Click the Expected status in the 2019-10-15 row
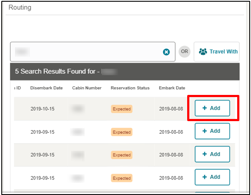 tap(122, 109)
